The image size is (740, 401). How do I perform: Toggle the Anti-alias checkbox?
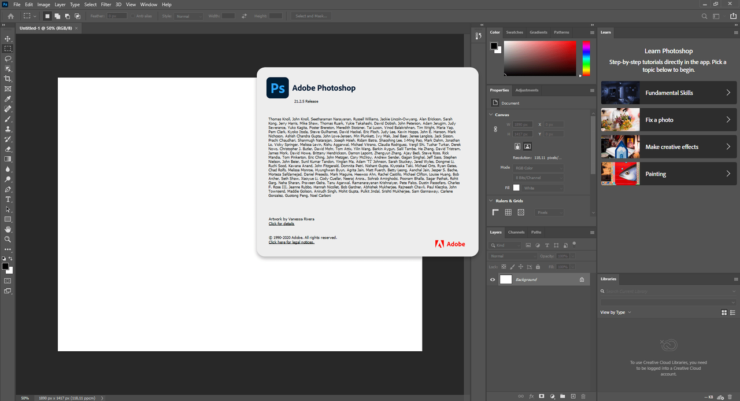pos(133,16)
